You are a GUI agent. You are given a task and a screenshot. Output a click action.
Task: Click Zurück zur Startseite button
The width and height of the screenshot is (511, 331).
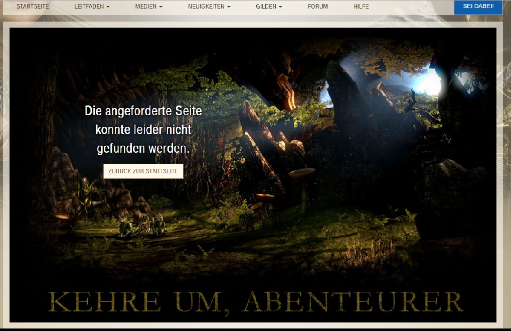(x=143, y=171)
